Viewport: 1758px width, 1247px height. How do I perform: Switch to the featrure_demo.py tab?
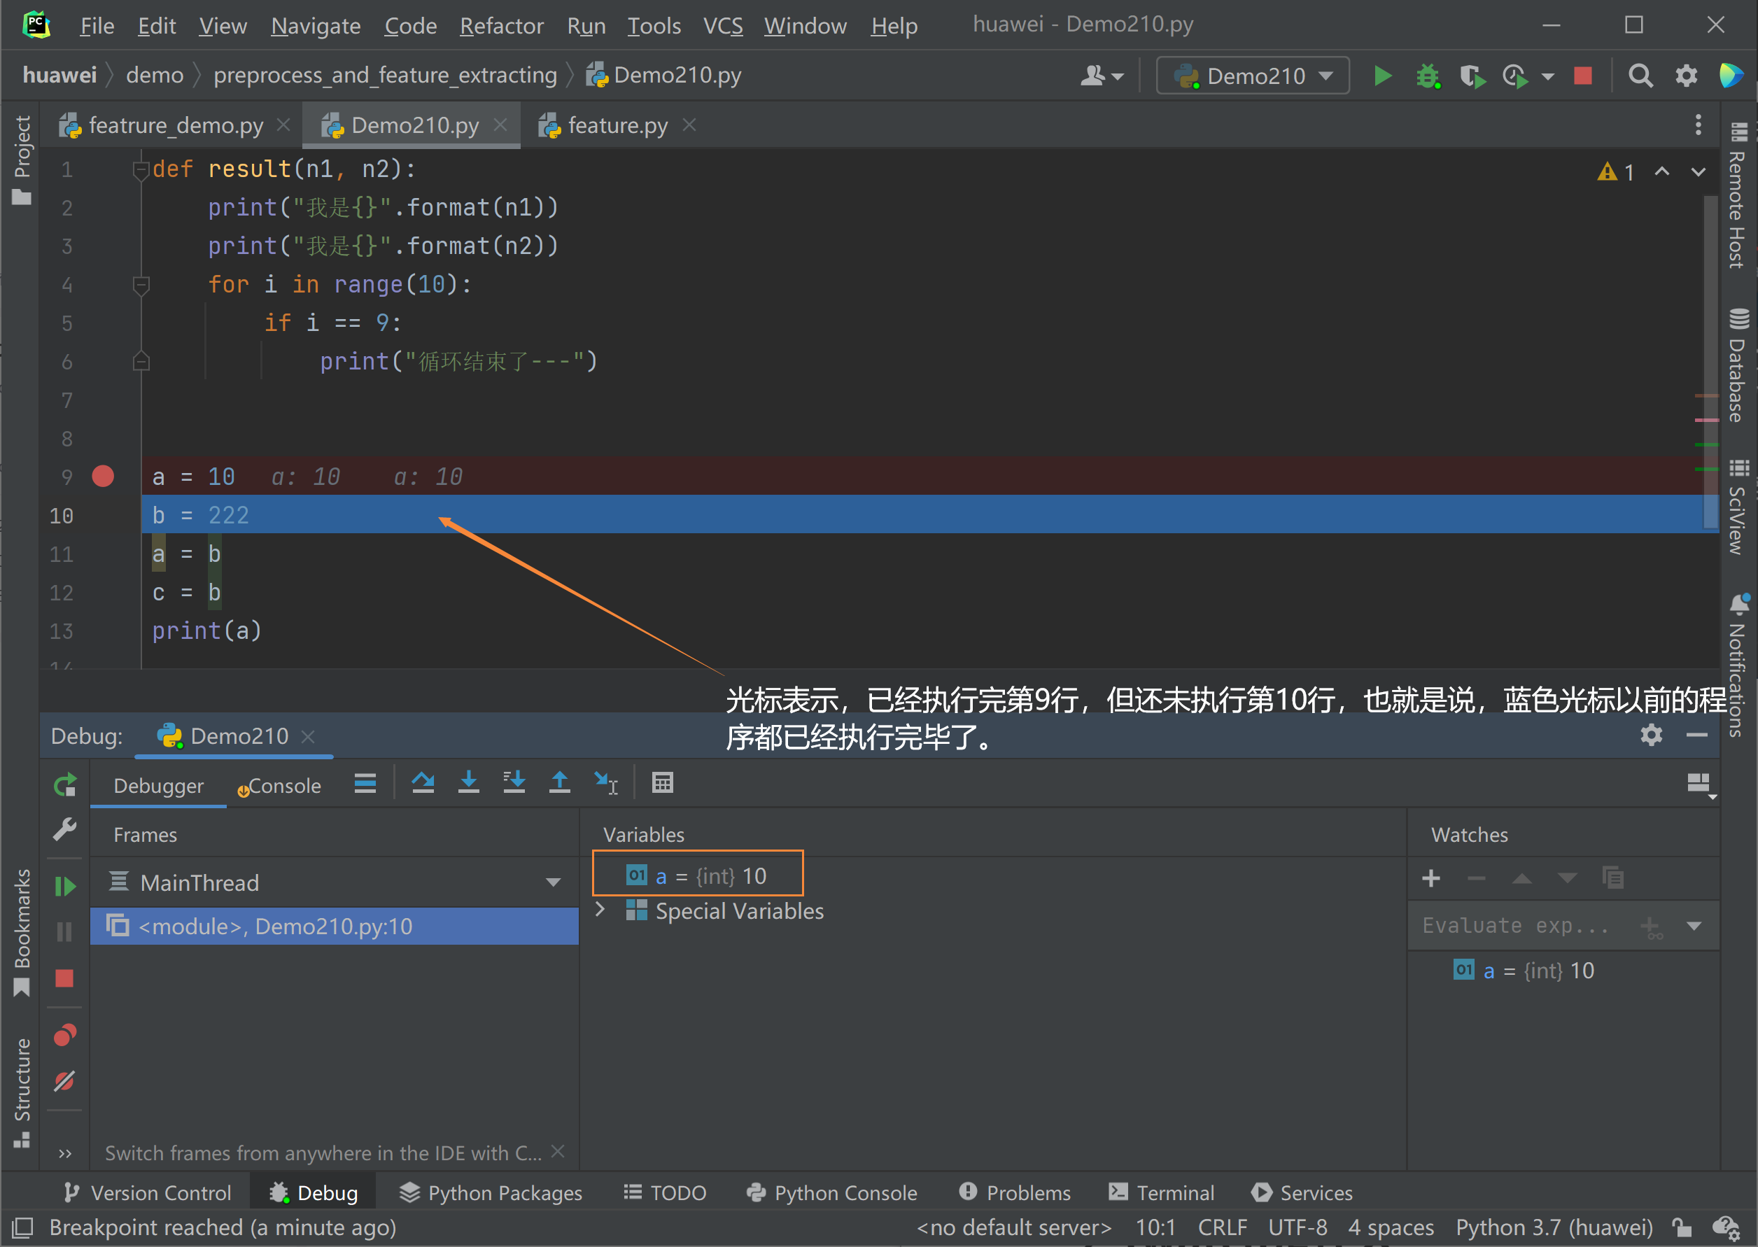coord(176,125)
